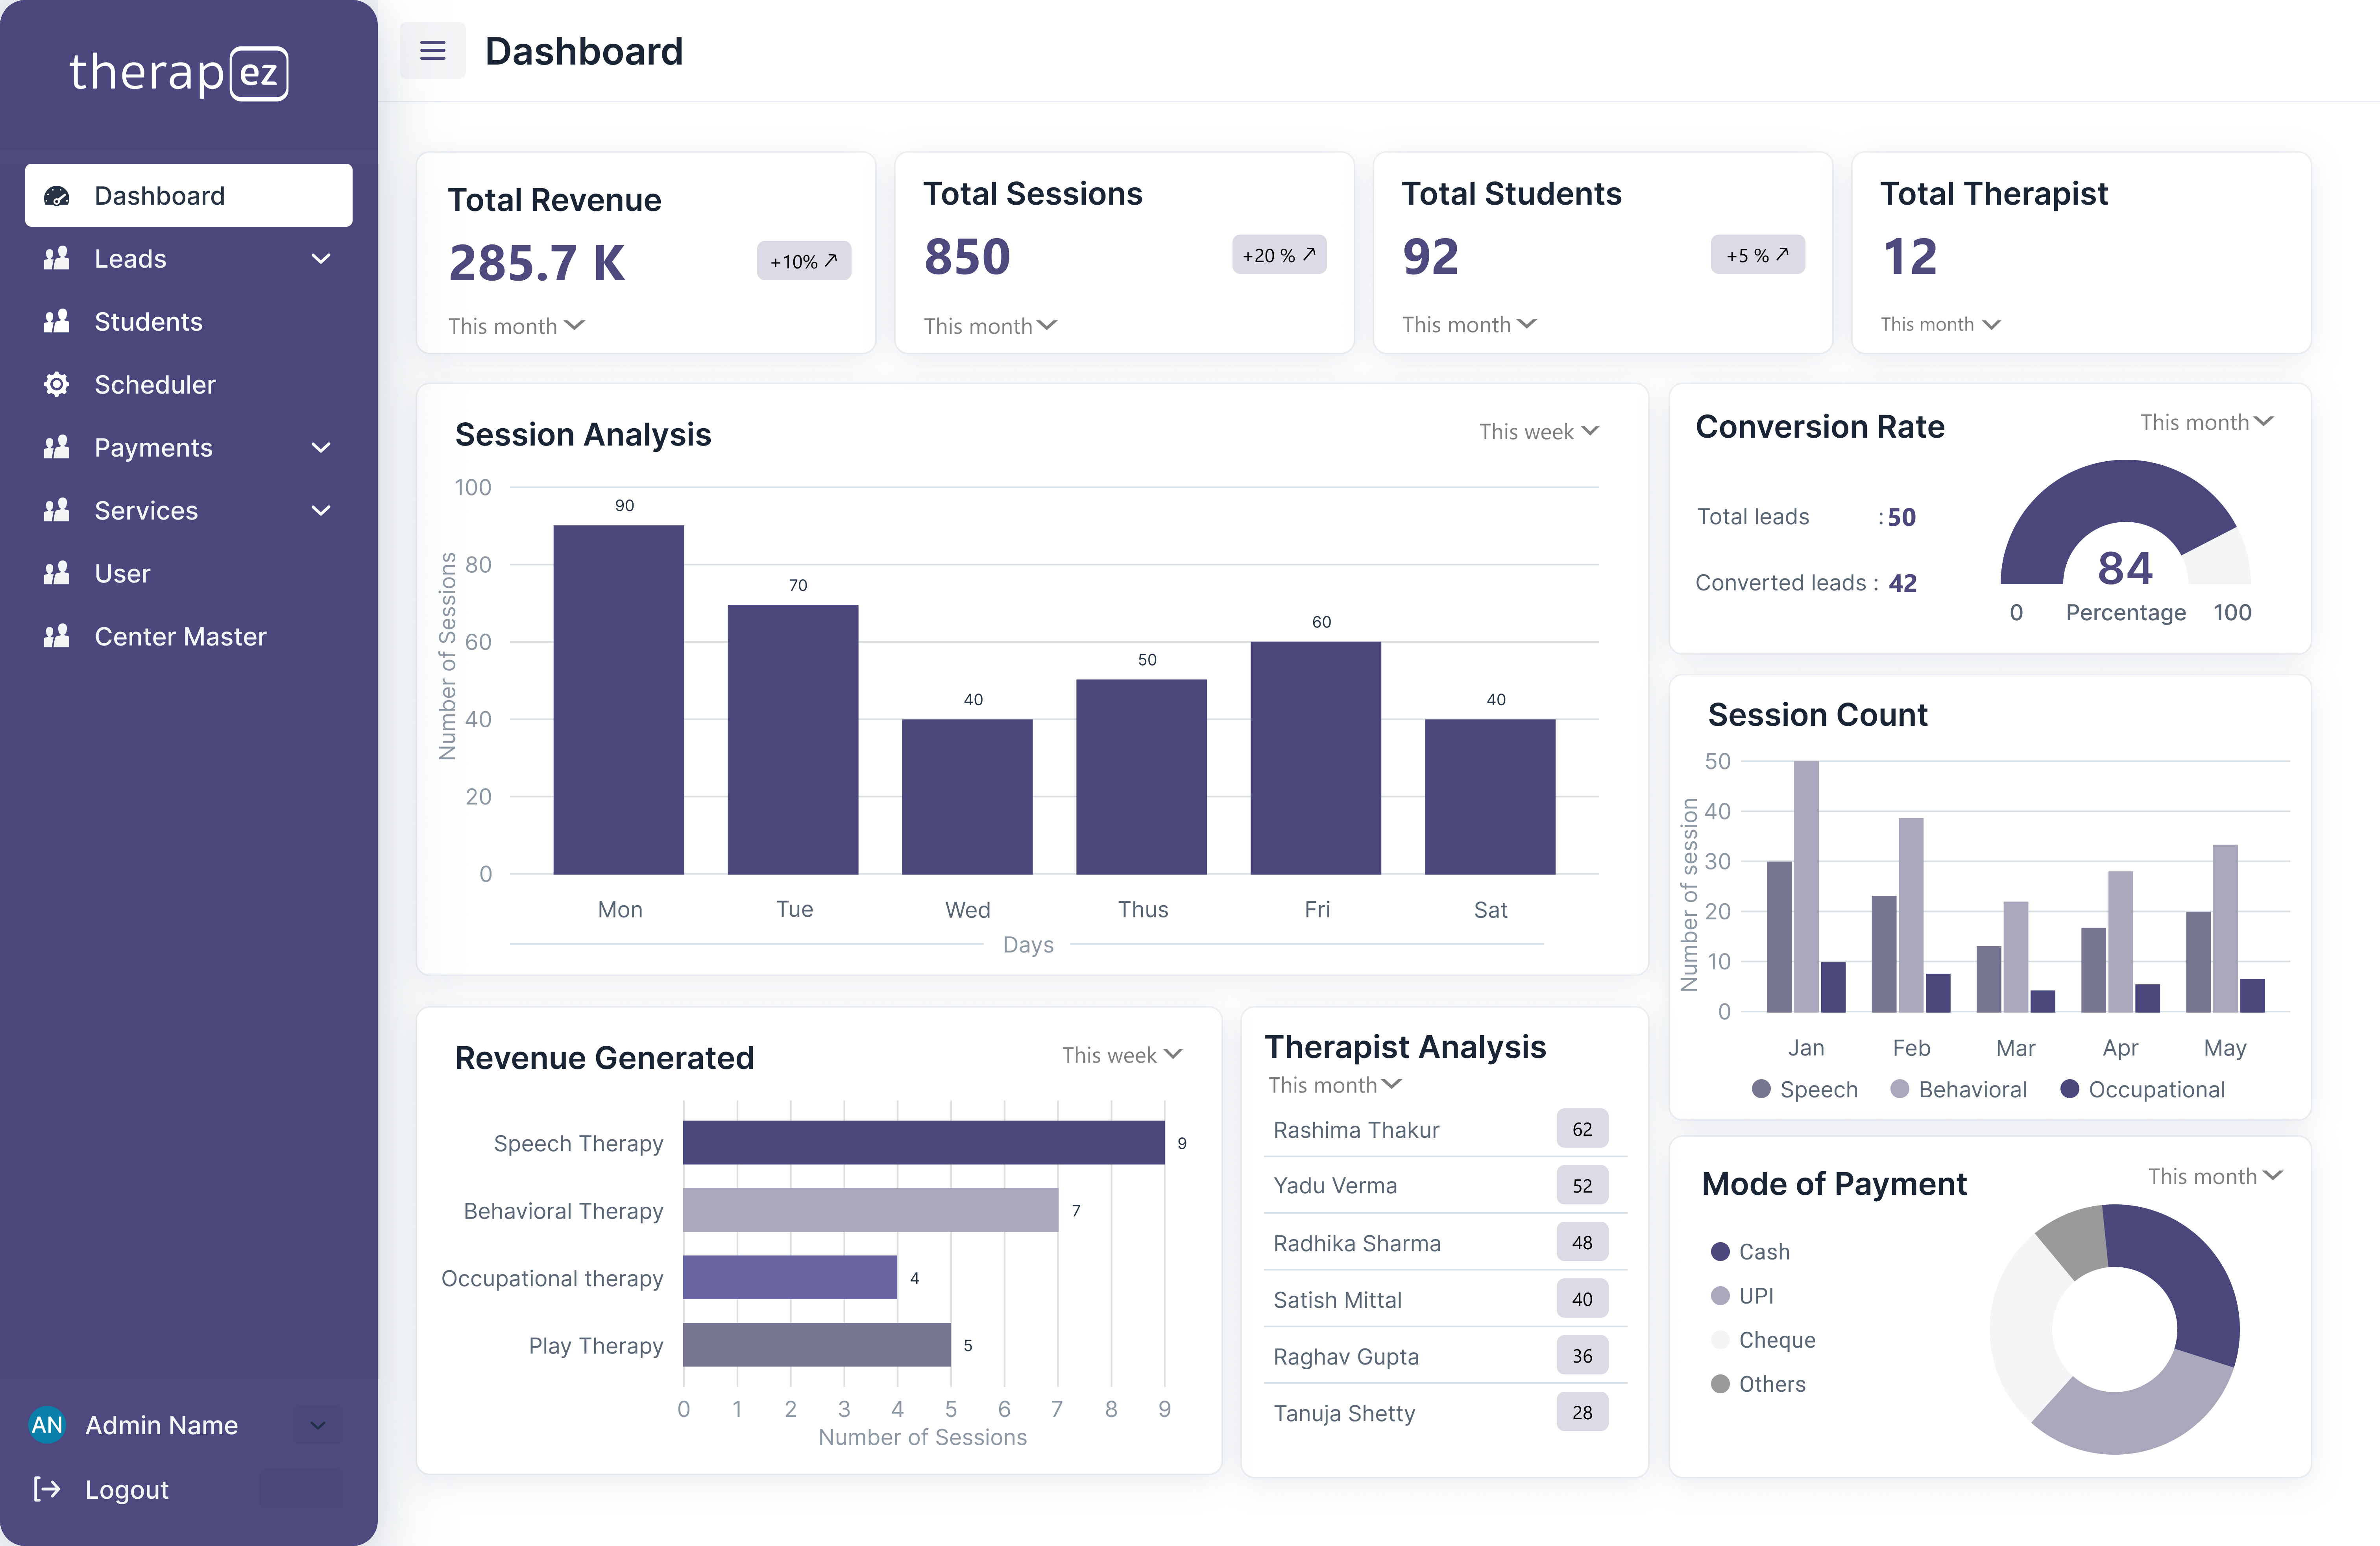Click the Dashboard gauge icon in sidebar
This screenshot has height=1546, width=2380.
point(57,195)
